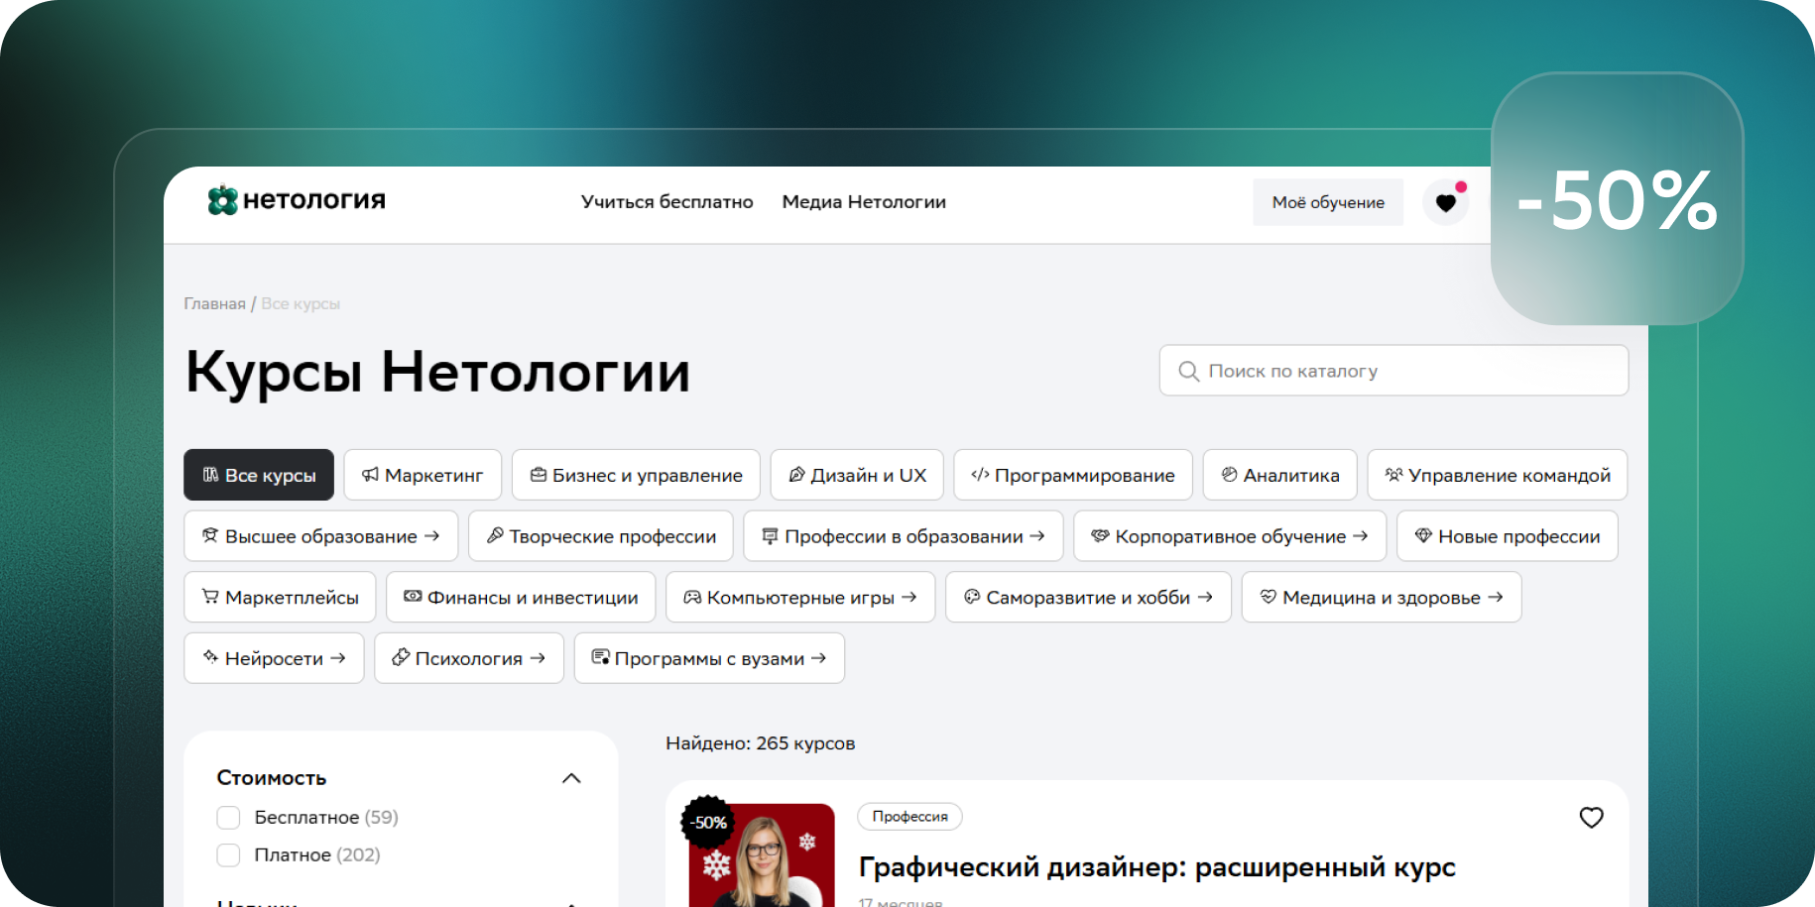
Task: Enable the Бесплатное checkbox filter
Action: tap(228, 818)
